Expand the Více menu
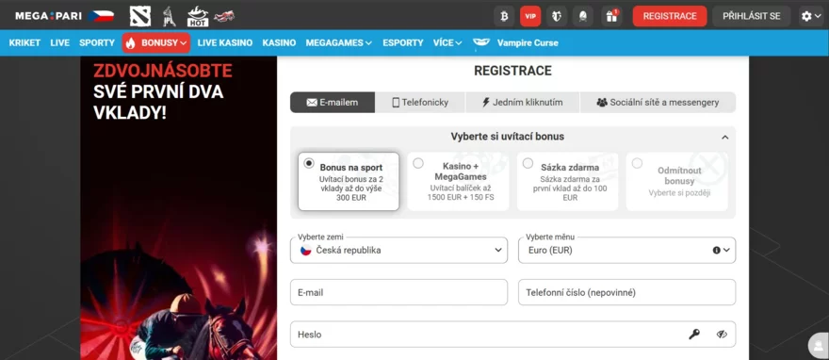829x360 pixels. tap(447, 42)
